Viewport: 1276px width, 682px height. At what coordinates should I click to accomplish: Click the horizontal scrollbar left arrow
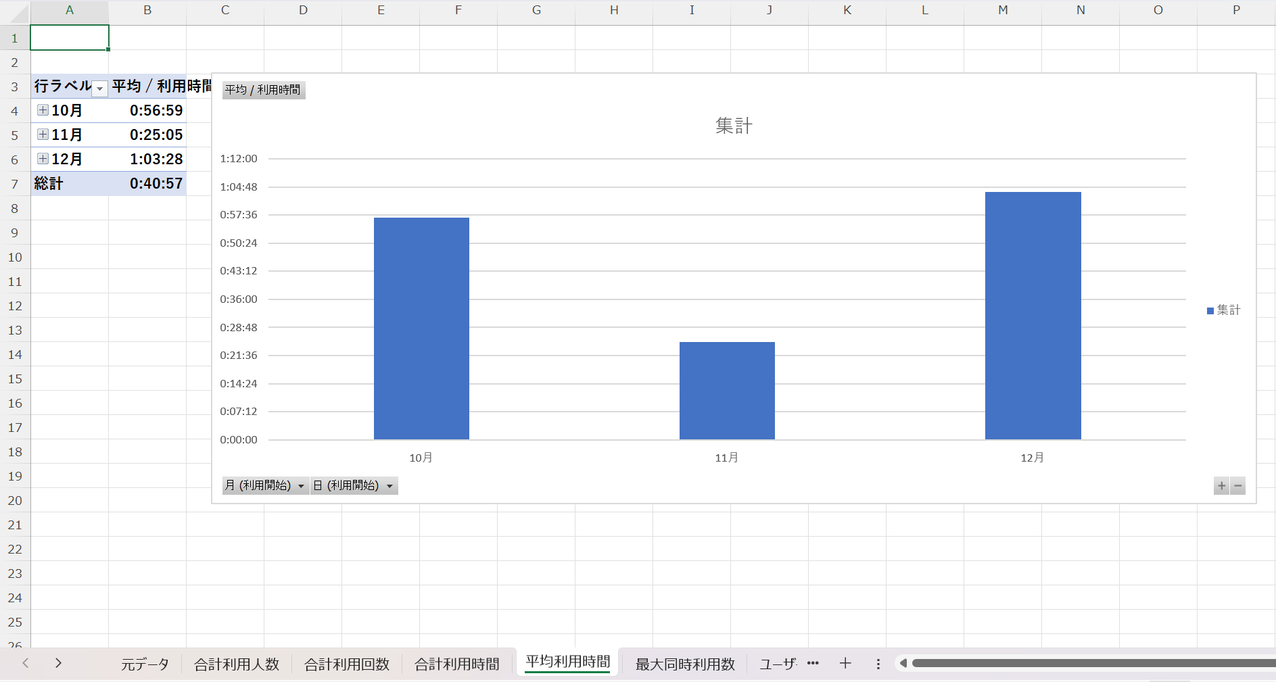pos(903,664)
